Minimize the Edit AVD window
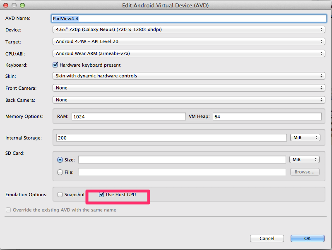 (x=14, y=5)
